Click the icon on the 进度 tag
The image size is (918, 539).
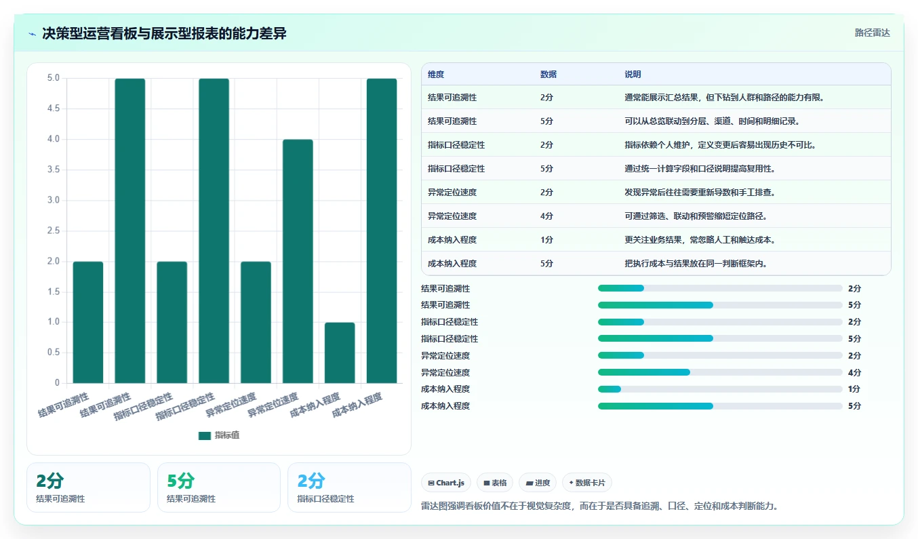click(x=530, y=483)
